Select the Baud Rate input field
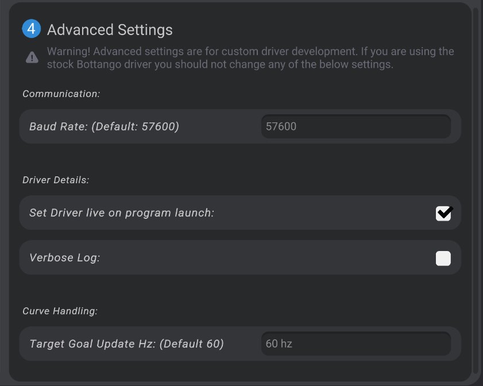The image size is (483, 386). point(356,126)
